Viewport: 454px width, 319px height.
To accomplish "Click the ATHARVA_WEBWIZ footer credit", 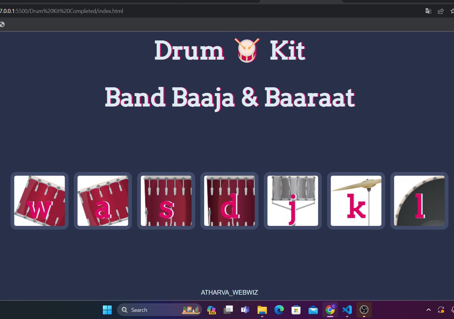I will pyautogui.click(x=229, y=292).
